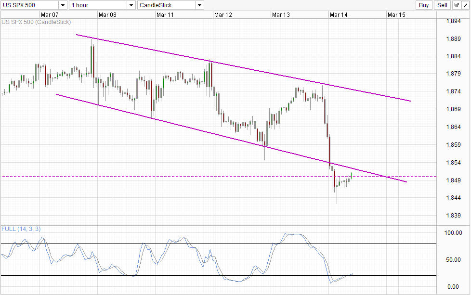The image size is (471, 295).
Task: Click the 1,894 price axis label
Action: (x=453, y=21)
